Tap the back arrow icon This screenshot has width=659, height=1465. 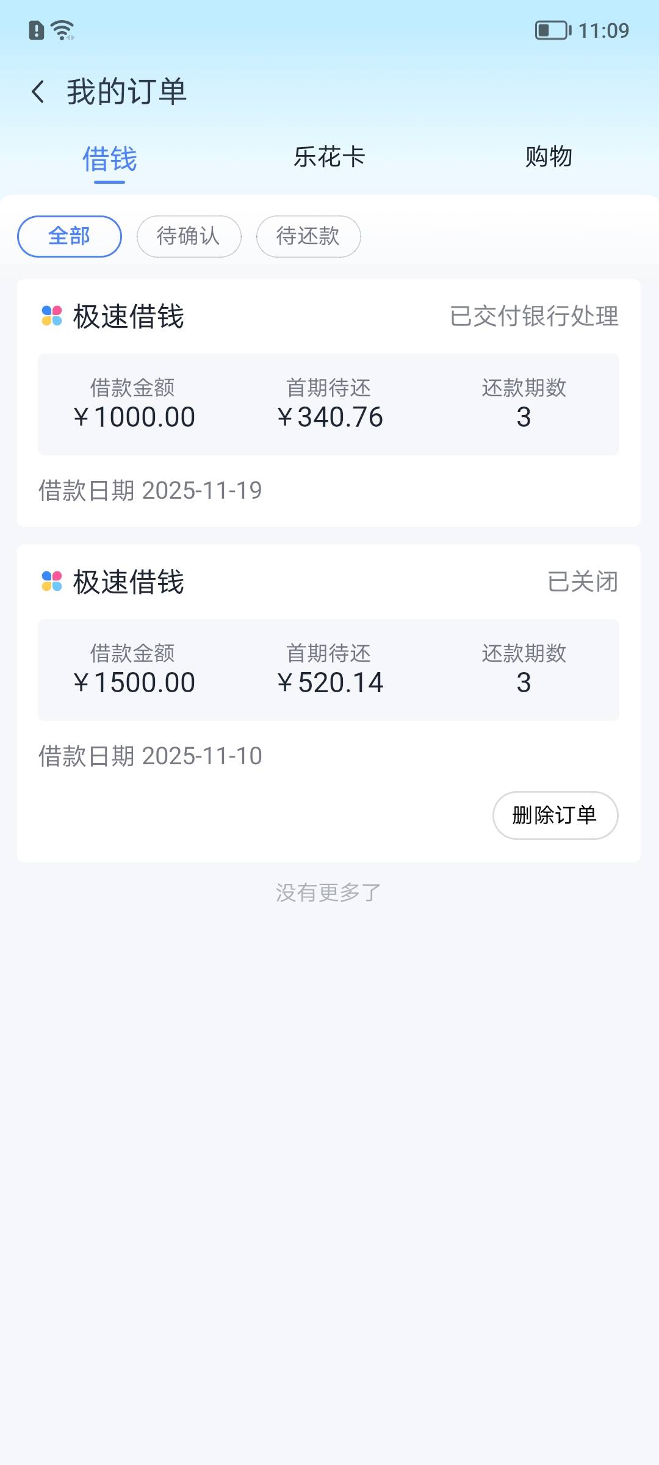coord(38,92)
